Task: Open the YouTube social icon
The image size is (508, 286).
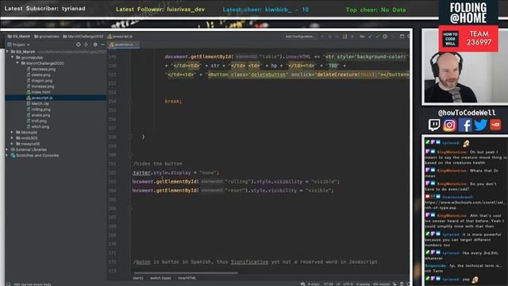Action: pyautogui.click(x=495, y=125)
